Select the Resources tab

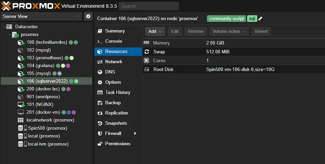(118, 52)
